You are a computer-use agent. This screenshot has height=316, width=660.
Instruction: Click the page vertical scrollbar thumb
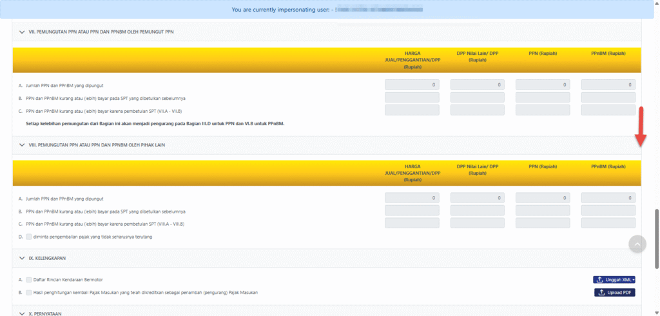(656, 237)
